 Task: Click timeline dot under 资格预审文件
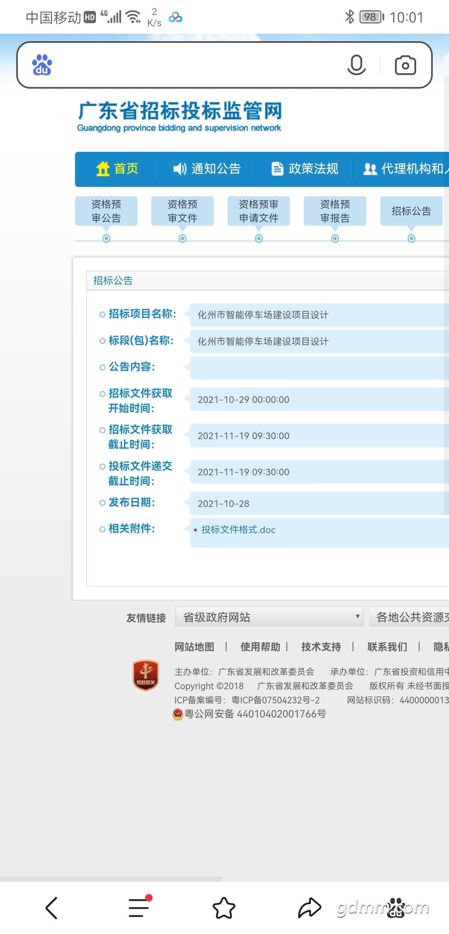pos(183,238)
